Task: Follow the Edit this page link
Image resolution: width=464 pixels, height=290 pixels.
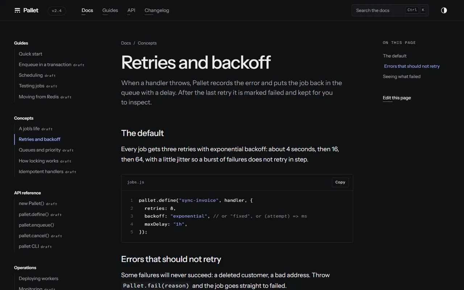Action: coord(397,98)
